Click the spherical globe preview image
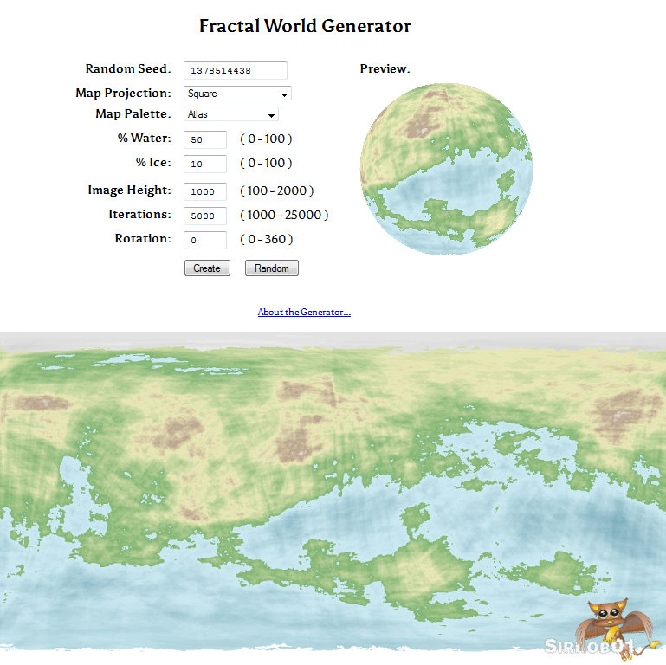Screen dimensions: 666x665 coord(446,168)
